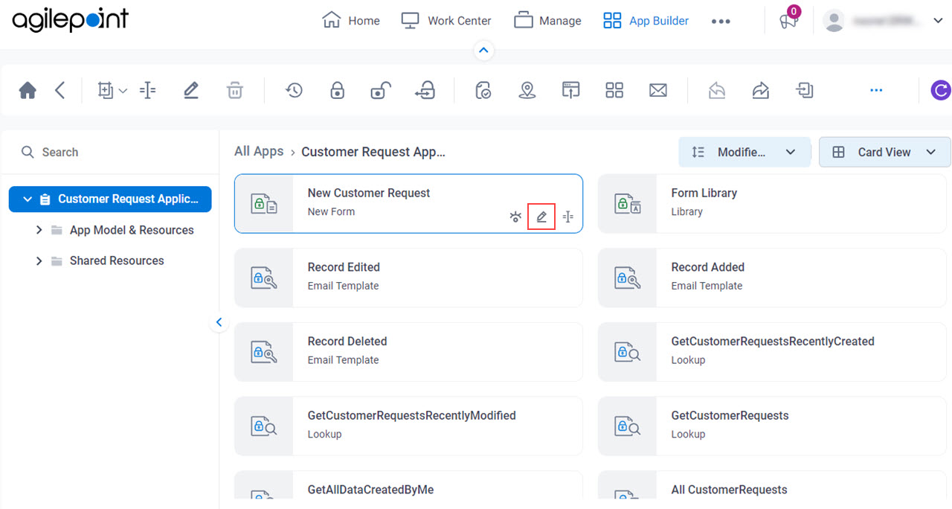Click the export arrow-box toolbar icon

pyautogui.click(x=804, y=91)
